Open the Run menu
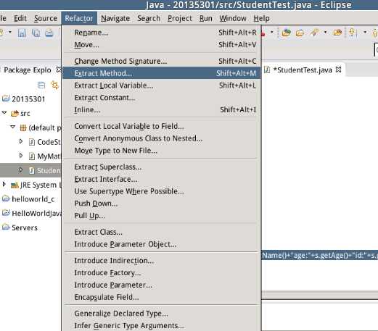The width and height of the screenshot is (378, 331). coord(205,18)
